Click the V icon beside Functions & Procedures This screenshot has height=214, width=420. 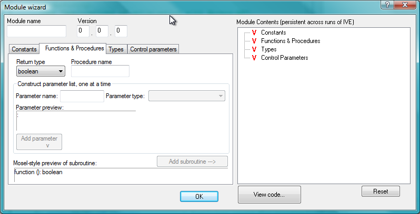[x=254, y=41]
